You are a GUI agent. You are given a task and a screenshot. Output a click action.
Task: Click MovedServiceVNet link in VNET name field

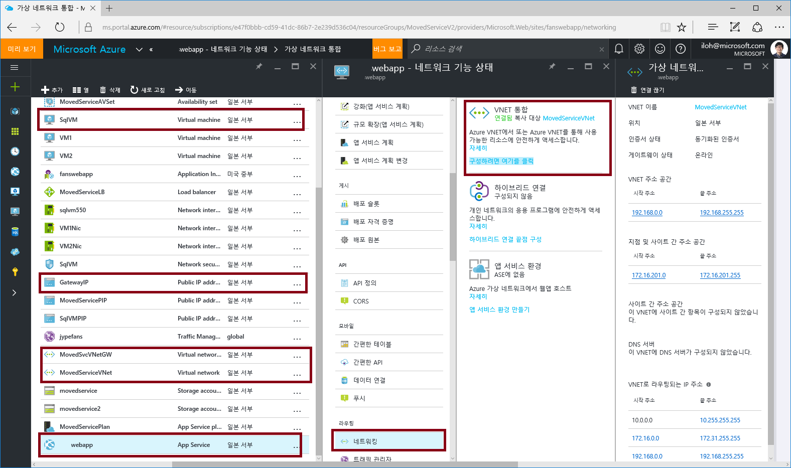pos(721,107)
